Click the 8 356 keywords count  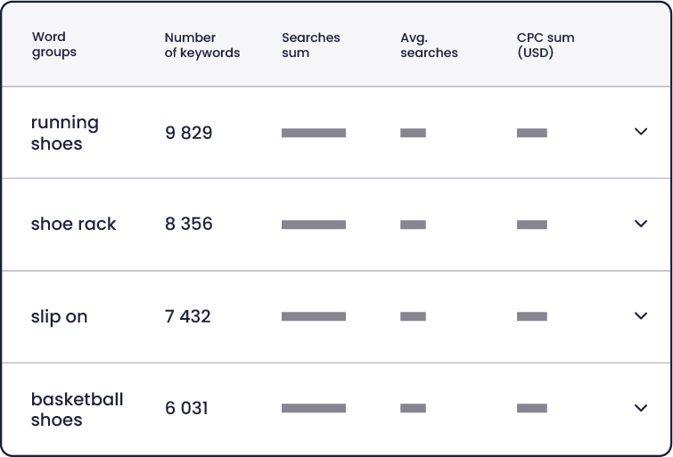(x=189, y=224)
